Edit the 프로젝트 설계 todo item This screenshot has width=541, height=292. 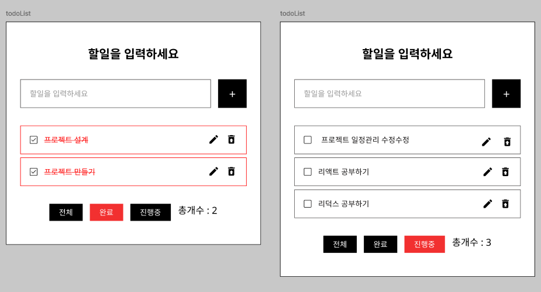pyautogui.click(x=213, y=139)
